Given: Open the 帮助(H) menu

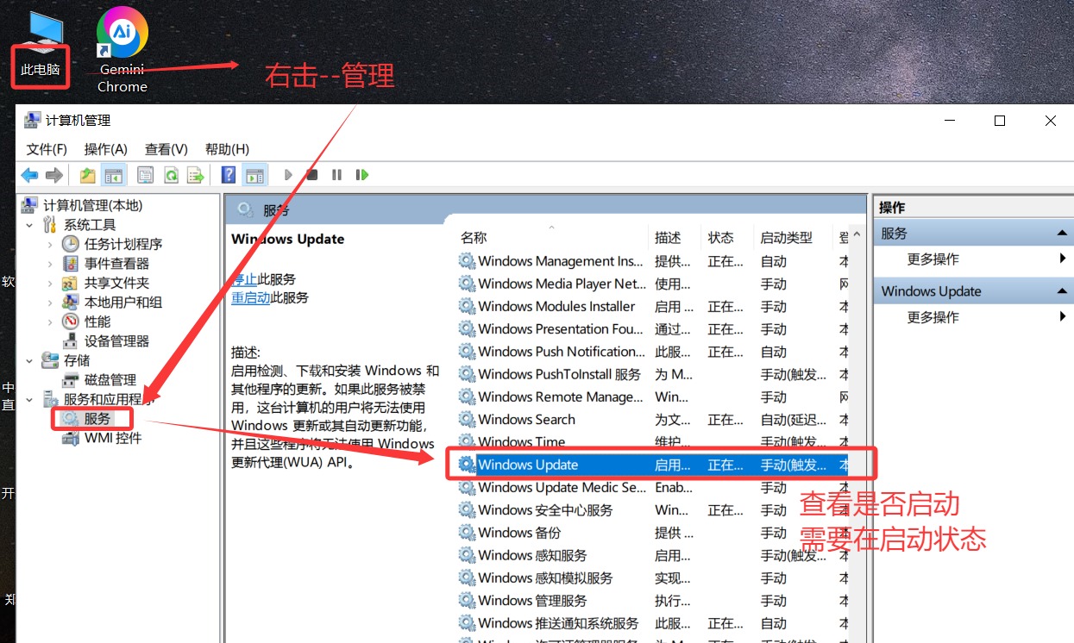Looking at the screenshot, I should pyautogui.click(x=228, y=149).
